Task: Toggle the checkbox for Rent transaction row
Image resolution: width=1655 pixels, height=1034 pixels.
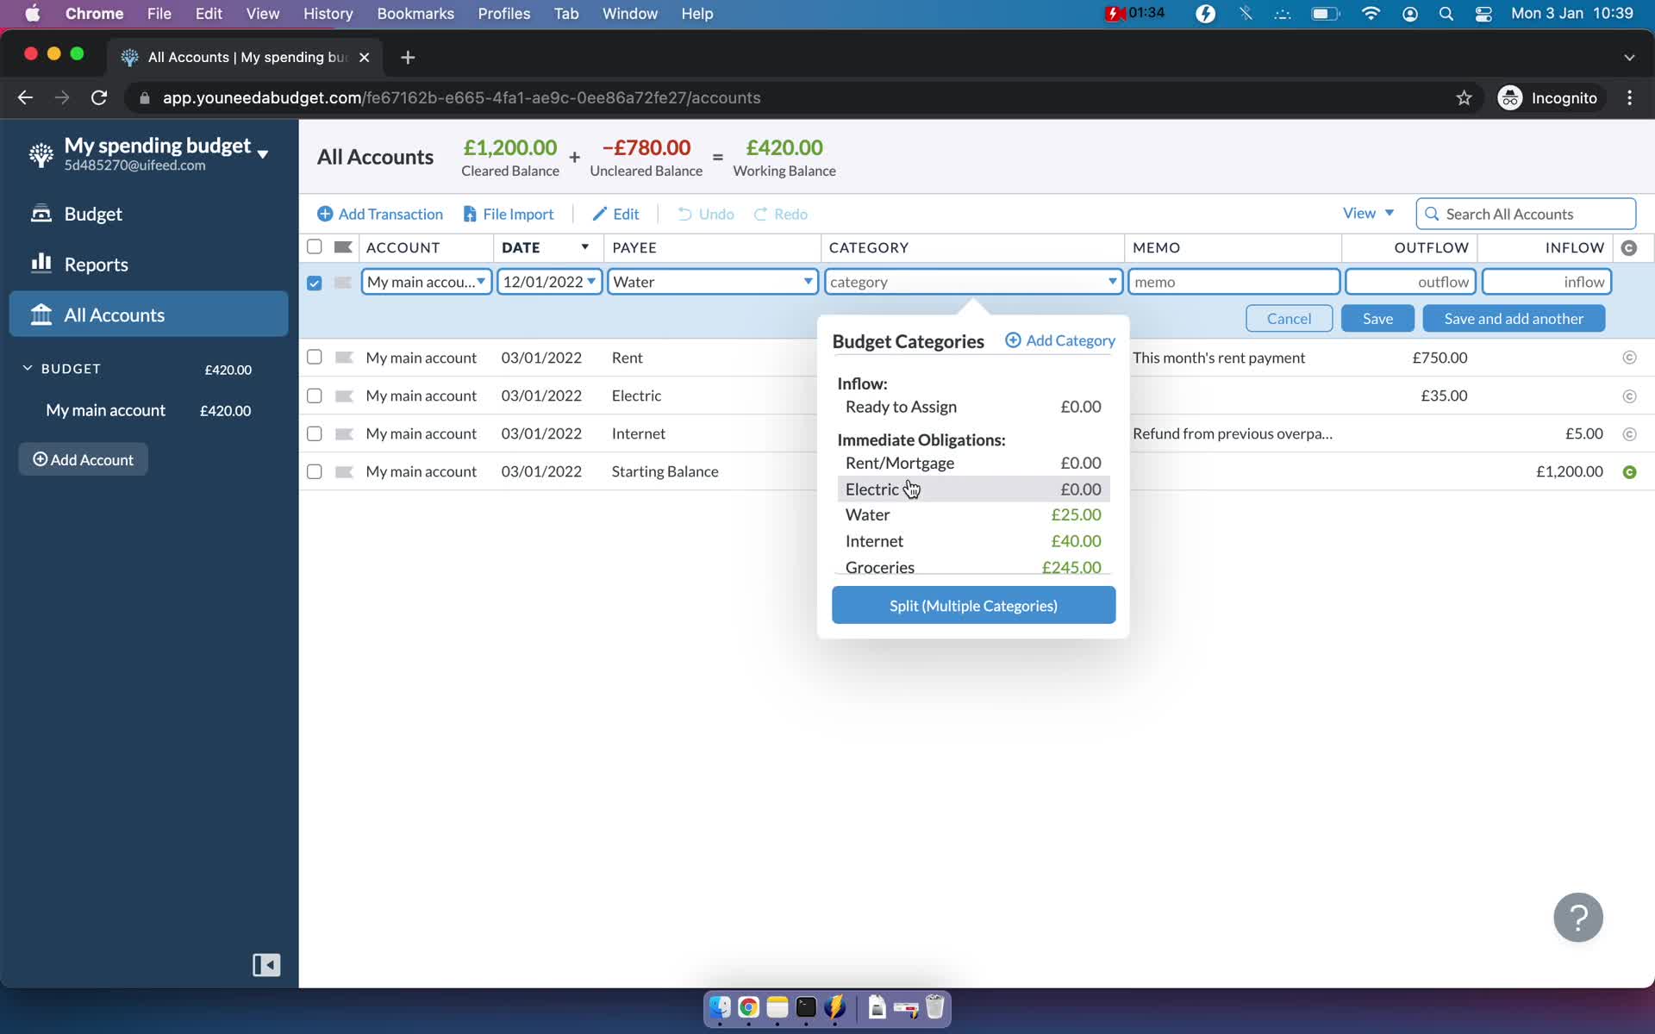Action: point(314,356)
